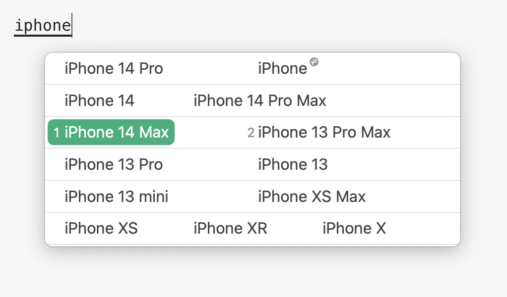Click the small gray badge icon beside iPhone
The height and width of the screenshot is (297, 507).
tap(314, 62)
